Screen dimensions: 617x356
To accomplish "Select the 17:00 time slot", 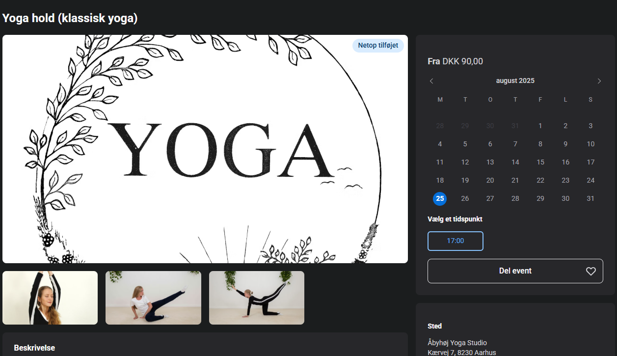I will pyautogui.click(x=456, y=241).
